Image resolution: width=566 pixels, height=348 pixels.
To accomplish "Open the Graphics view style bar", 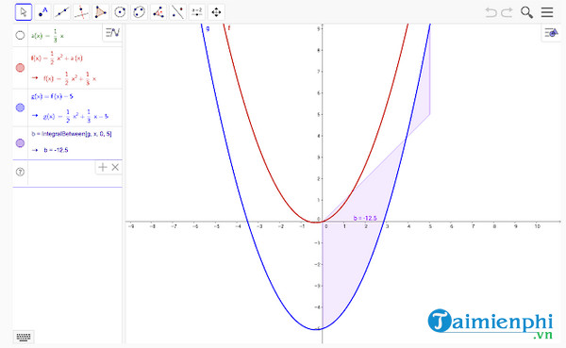I will (x=551, y=33).
